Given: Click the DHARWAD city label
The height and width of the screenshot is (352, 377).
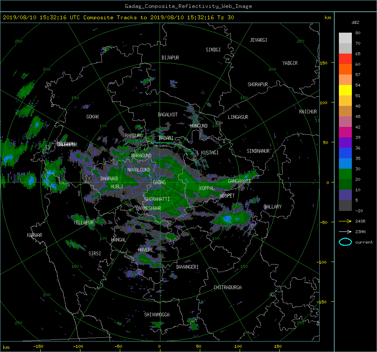Looking at the screenshot, I should click(x=109, y=179).
